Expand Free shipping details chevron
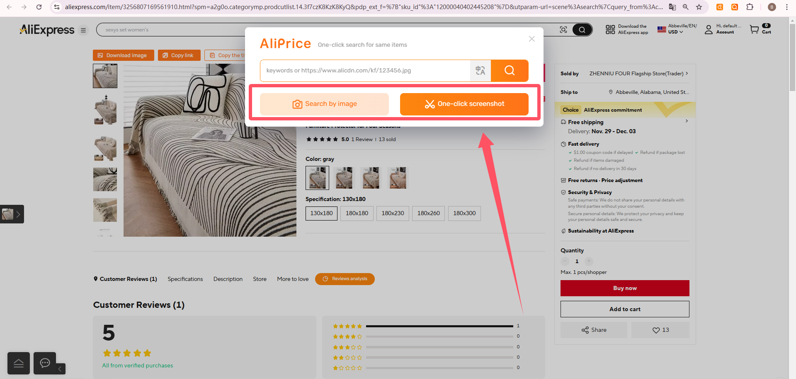 (687, 121)
